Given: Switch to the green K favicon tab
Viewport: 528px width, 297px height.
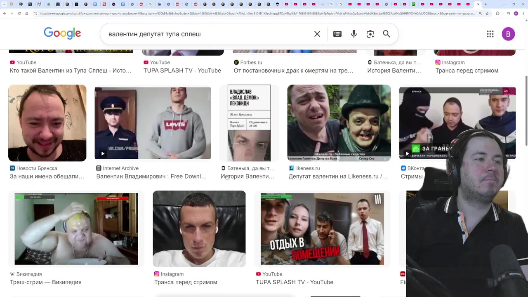Looking at the screenshot, I should (x=413, y=4).
